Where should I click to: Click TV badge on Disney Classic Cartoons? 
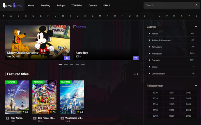coord(67,58)
